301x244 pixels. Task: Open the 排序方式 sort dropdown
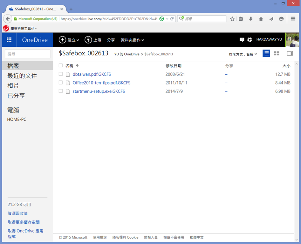[243, 54]
